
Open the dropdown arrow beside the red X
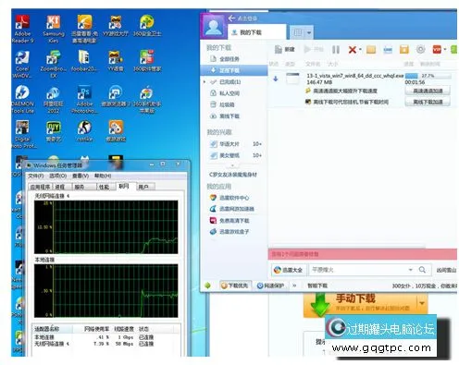point(360,50)
